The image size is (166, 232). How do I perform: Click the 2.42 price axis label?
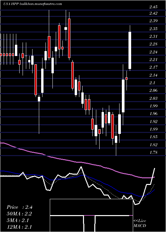tap(153, 13)
